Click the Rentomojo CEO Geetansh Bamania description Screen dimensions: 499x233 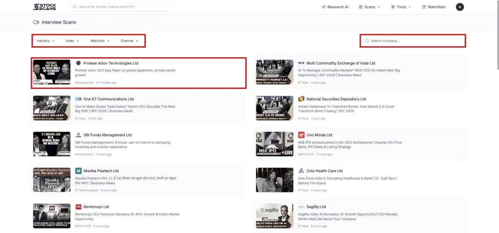coord(127,217)
